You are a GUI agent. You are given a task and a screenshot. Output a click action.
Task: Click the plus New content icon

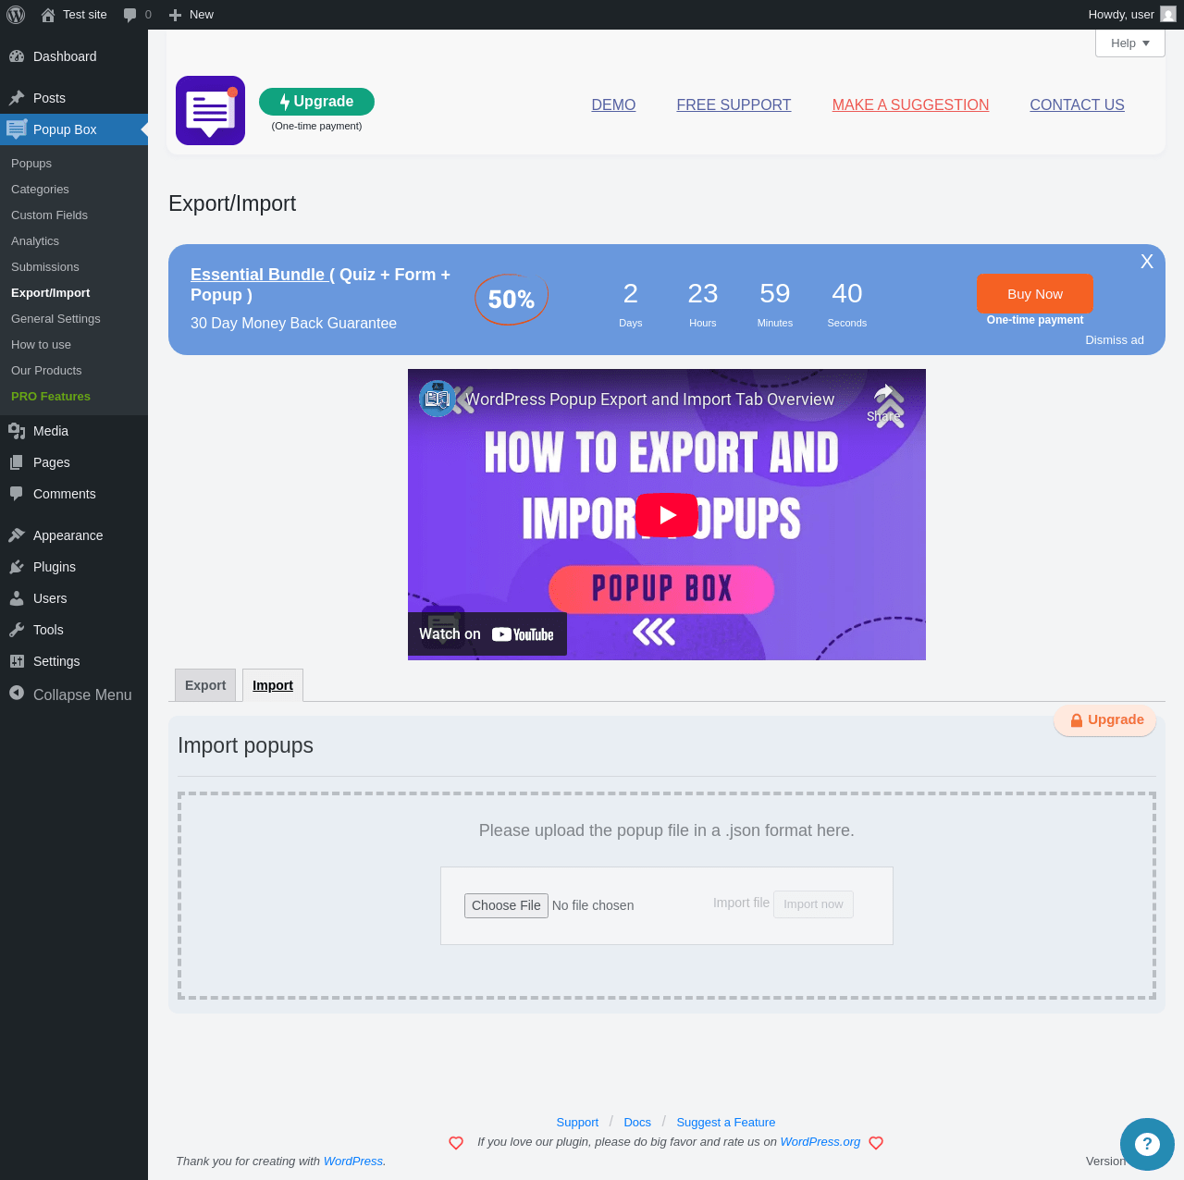click(x=175, y=15)
